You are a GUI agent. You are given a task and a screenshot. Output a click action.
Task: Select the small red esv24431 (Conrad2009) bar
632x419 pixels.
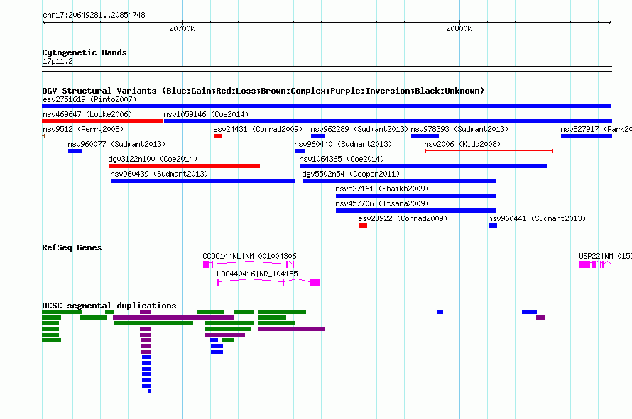(218, 136)
